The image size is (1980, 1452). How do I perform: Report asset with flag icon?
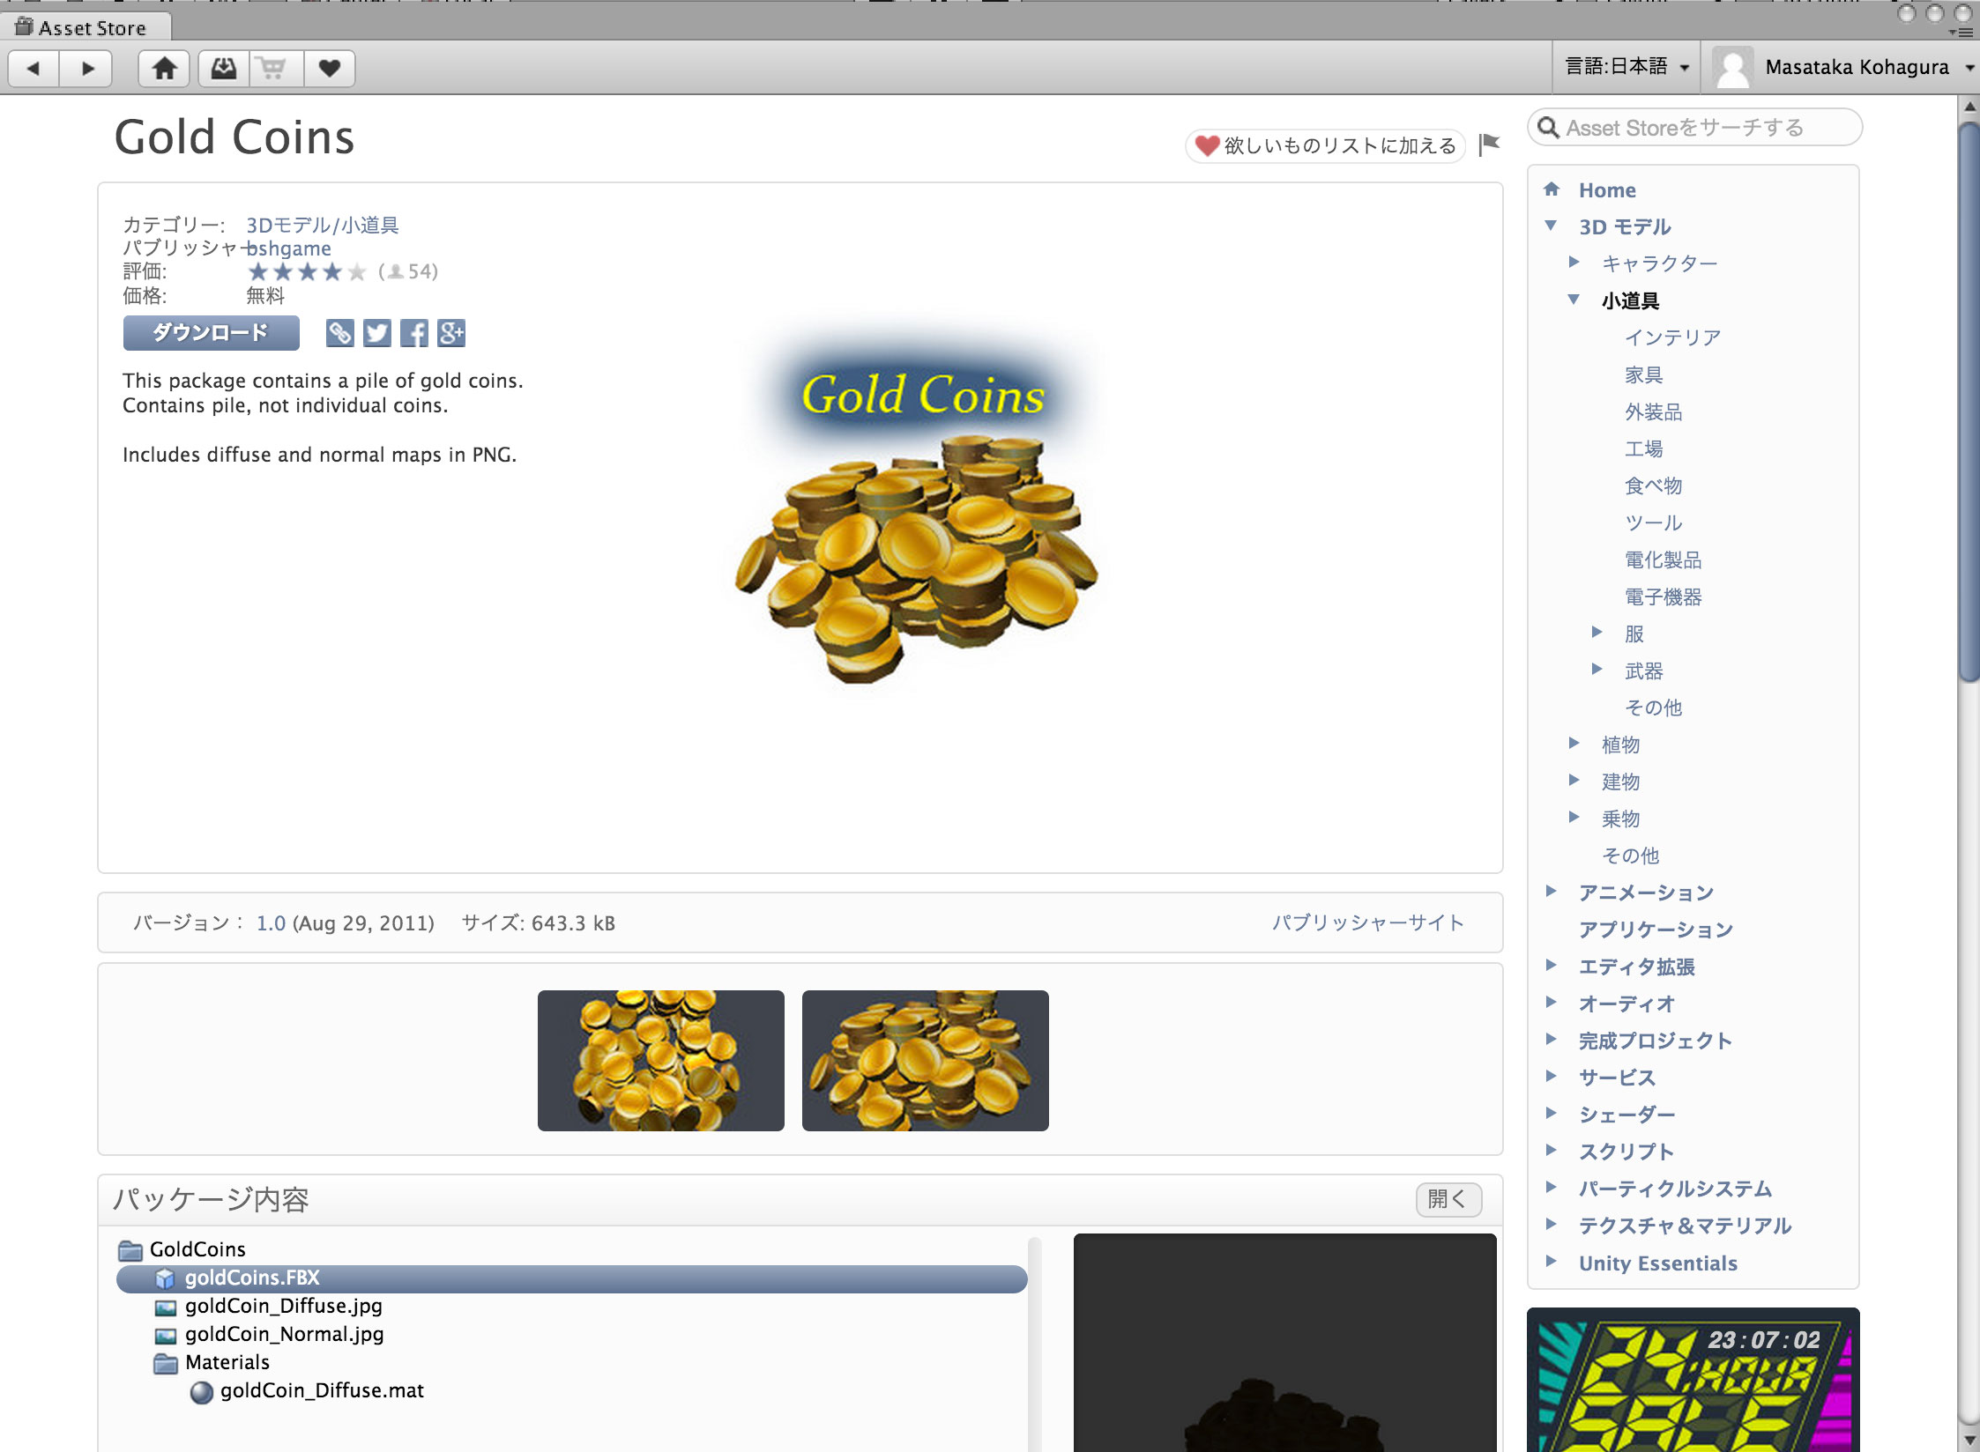point(1489,144)
